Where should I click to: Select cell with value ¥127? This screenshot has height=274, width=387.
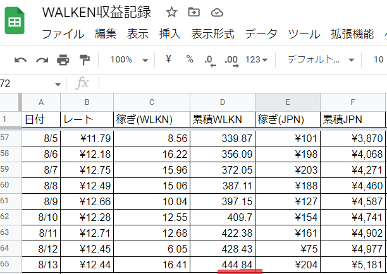(288, 201)
